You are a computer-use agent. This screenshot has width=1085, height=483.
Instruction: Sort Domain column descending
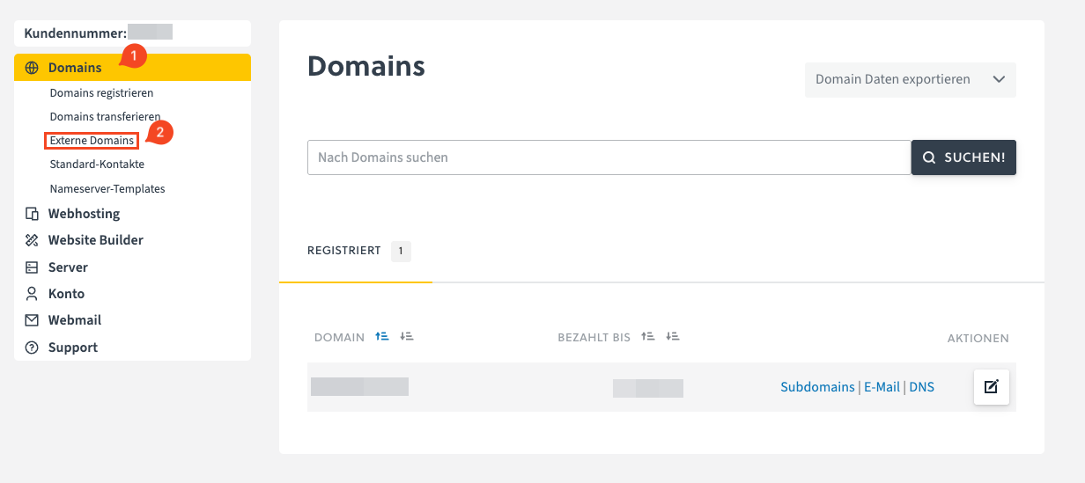(407, 337)
